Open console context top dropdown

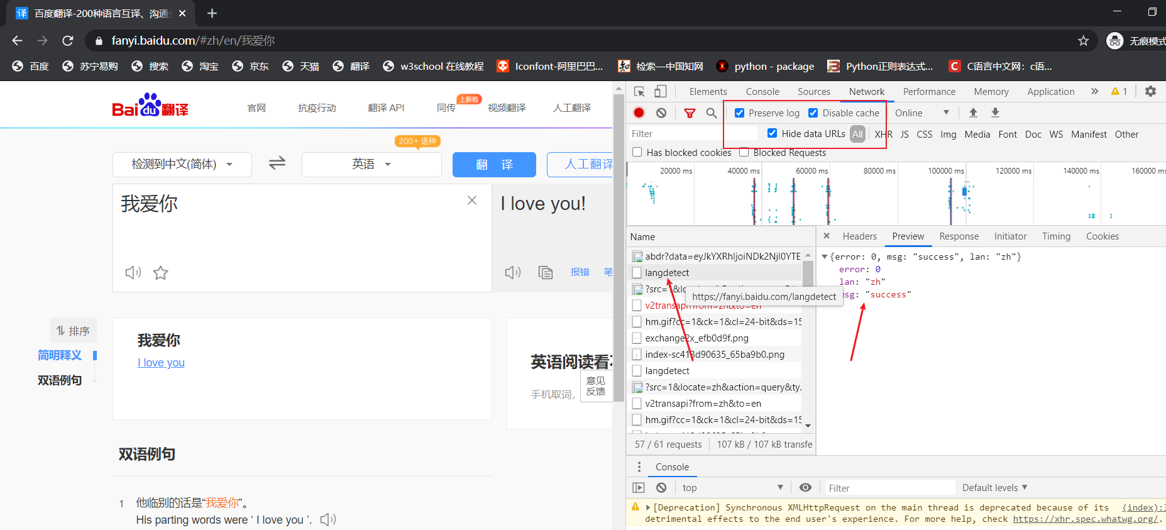[733, 488]
